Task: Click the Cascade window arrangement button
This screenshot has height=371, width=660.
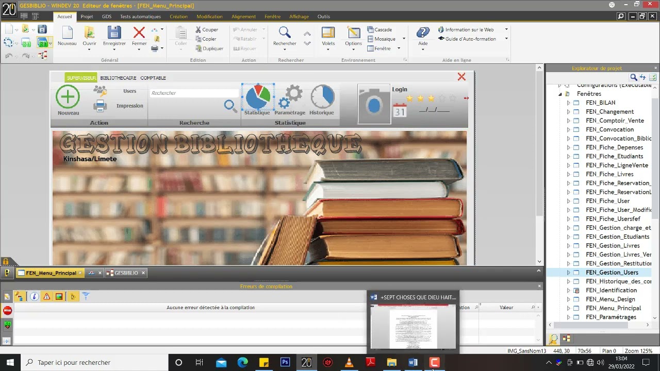Action: point(380,30)
